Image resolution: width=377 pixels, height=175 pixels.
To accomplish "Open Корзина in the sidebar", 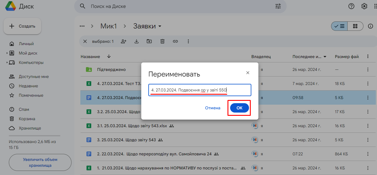I will pyautogui.click(x=27, y=119).
